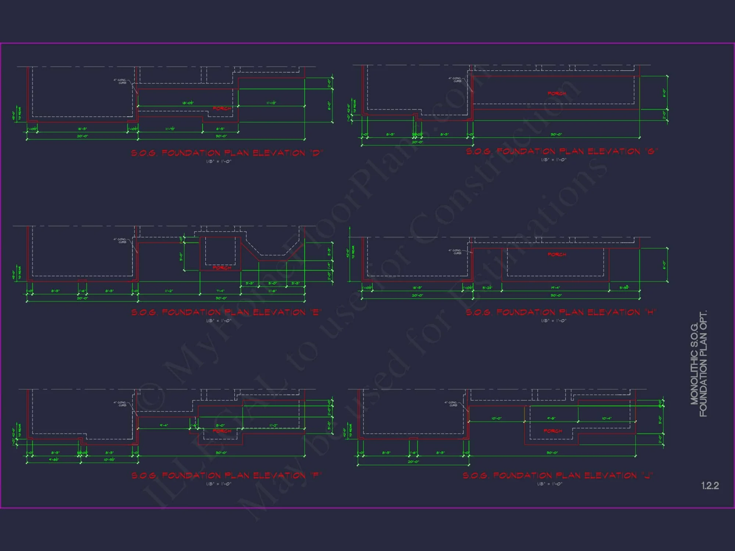This screenshot has width=735, height=551.
Task: Select the Elevation "E" foundation plan title
Action: pyautogui.click(x=227, y=312)
